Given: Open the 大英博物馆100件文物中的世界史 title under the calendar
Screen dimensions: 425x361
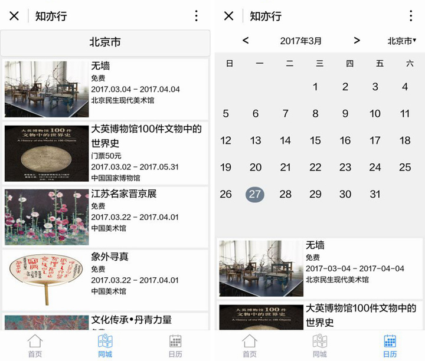Looking at the screenshot, I should tap(361, 315).
